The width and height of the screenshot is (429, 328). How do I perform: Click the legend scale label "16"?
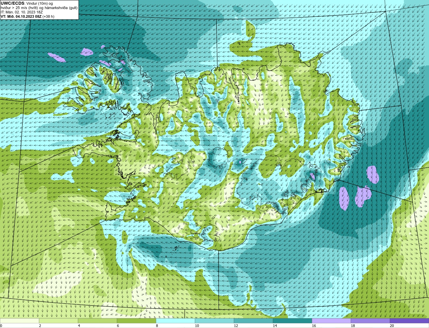(314, 326)
